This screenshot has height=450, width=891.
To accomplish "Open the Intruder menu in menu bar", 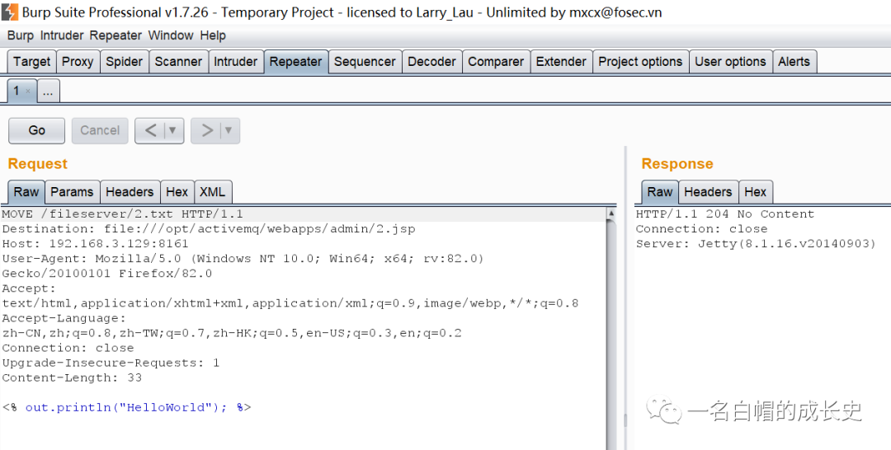I will pos(63,35).
